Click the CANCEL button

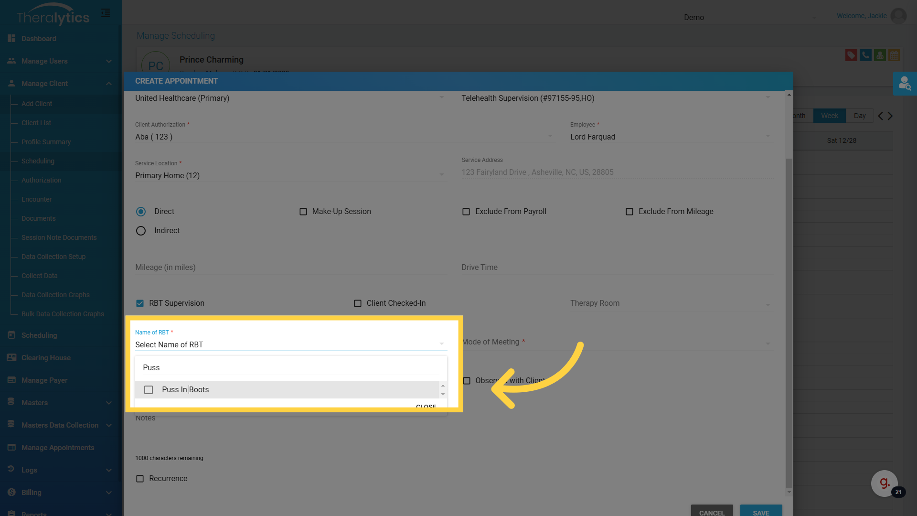coord(712,512)
